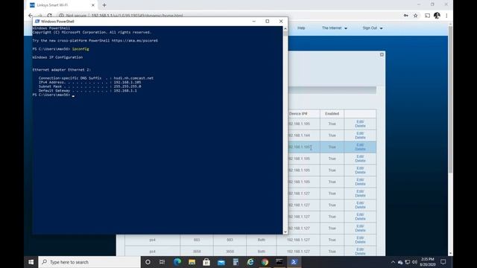Open the Help menu on the Linksys page
The height and width of the screenshot is (268, 477).
[x=301, y=28]
